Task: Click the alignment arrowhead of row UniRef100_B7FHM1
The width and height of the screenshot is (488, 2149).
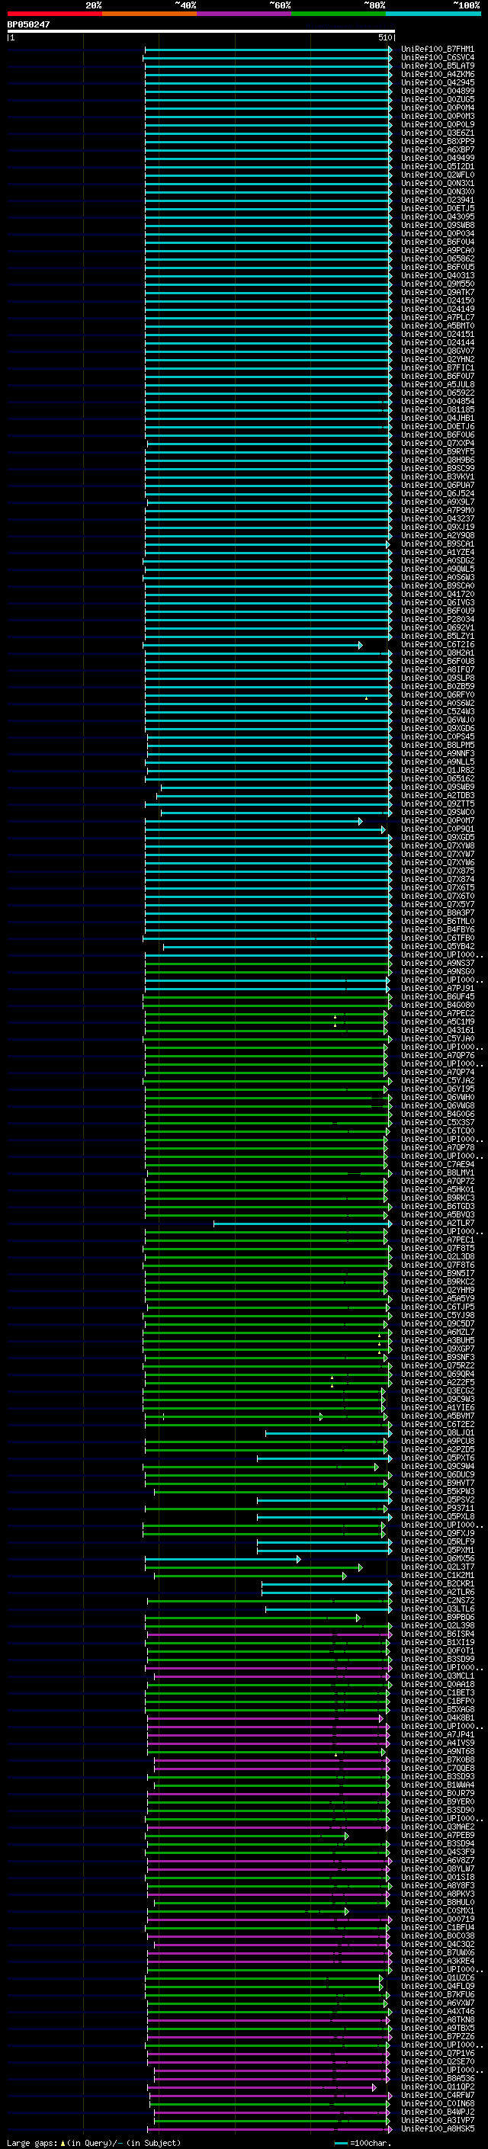Action: click(390, 50)
